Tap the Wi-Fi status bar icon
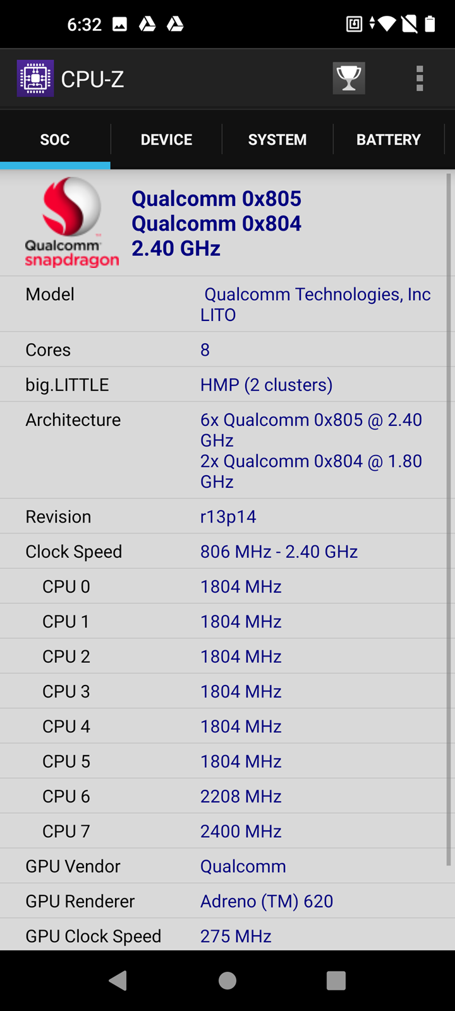The image size is (455, 1011). (387, 25)
